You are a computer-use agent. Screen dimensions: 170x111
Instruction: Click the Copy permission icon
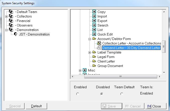tap(94, 12)
